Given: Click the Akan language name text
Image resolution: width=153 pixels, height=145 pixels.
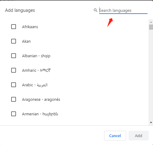Looking at the screenshot, I should point(26,41).
